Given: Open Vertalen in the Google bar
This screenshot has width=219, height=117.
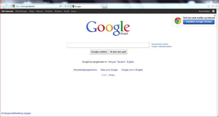Looking at the screenshot, I should point(49,11).
